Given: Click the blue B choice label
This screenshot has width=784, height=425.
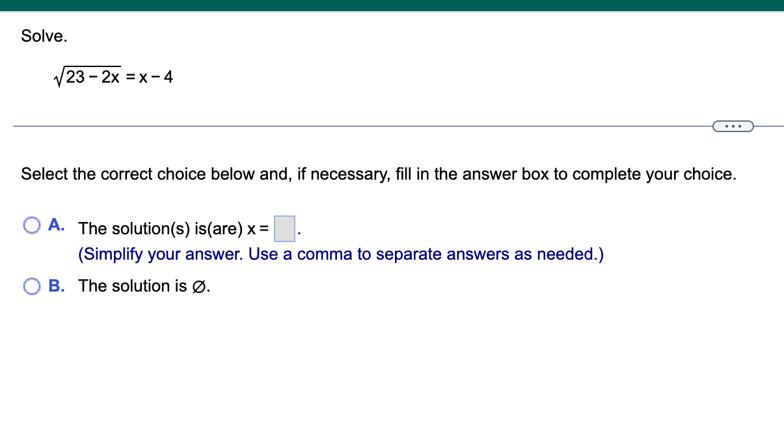Looking at the screenshot, I should 56,286.
